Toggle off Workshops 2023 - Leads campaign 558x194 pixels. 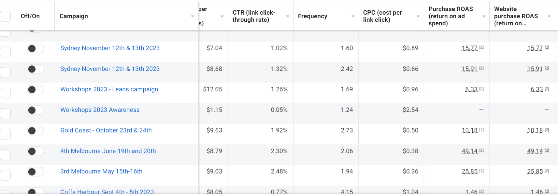click(x=35, y=90)
